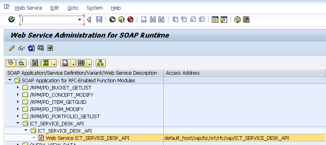Click the Create New Session icon

(x=215, y=20)
